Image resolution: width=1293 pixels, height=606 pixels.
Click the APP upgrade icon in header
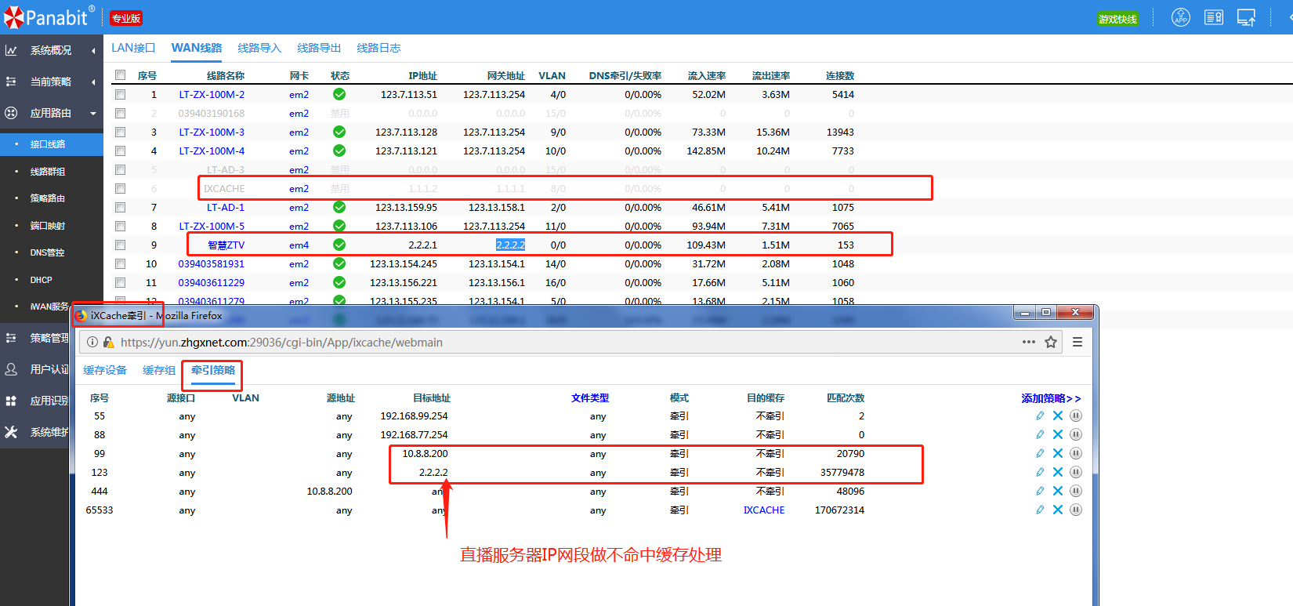pyautogui.click(x=1180, y=17)
